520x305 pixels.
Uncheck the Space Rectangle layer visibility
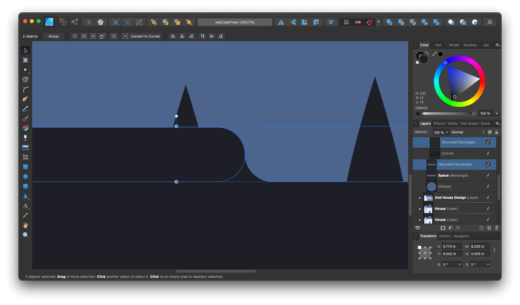[488, 175]
